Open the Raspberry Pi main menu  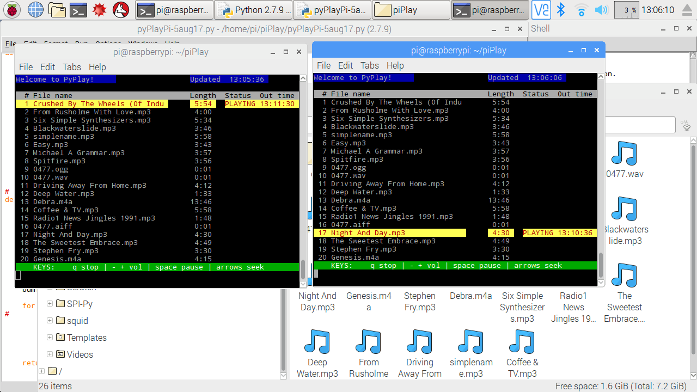pos(12,10)
